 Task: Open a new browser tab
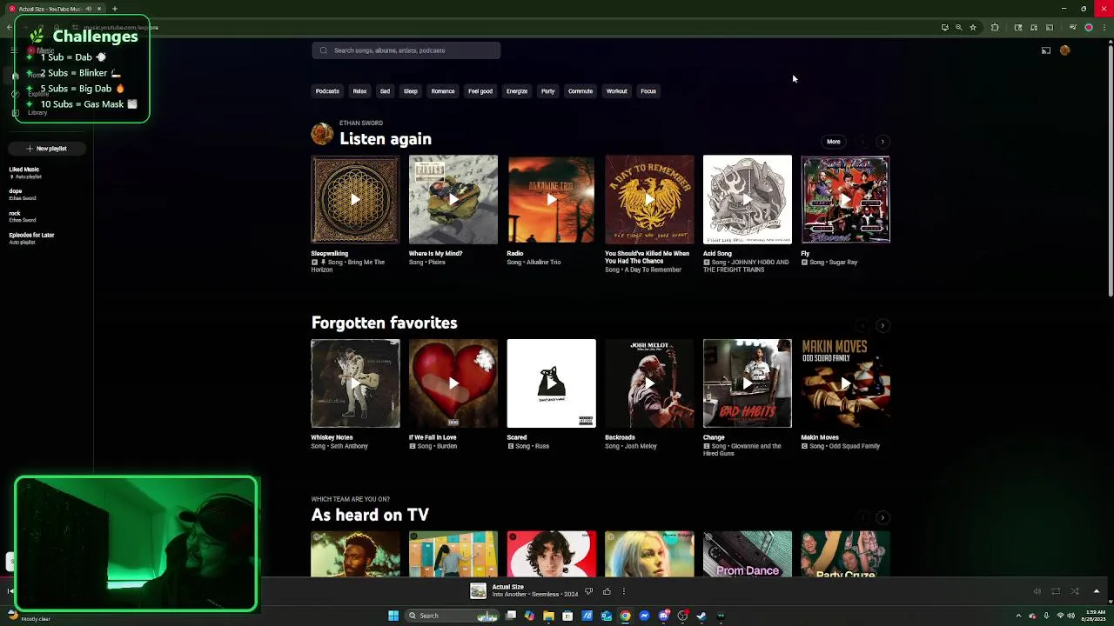[114, 9]
